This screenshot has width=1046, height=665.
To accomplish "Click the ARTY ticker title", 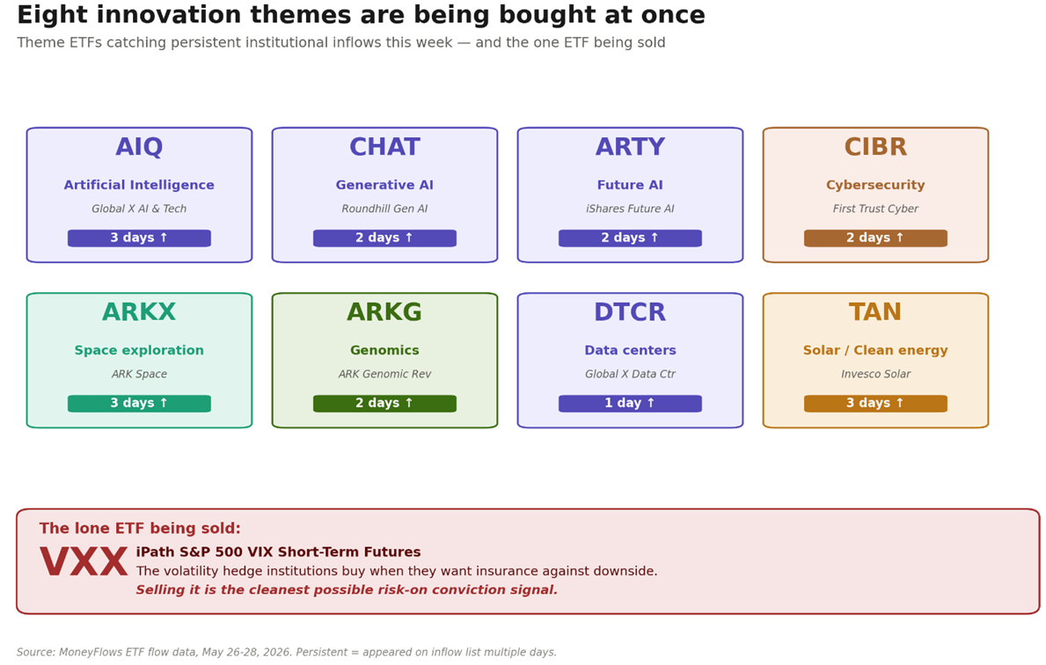I will coord(630,147).
